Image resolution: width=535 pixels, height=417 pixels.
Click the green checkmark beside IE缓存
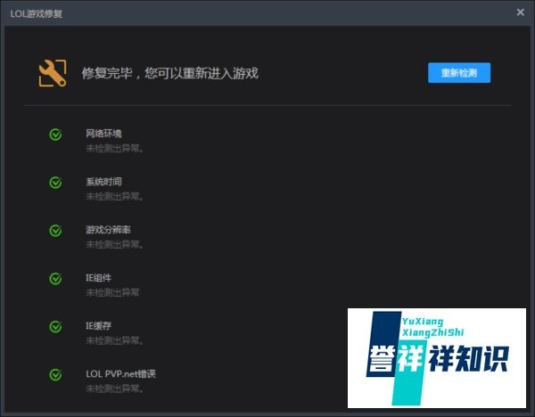[x=55, y=327]
